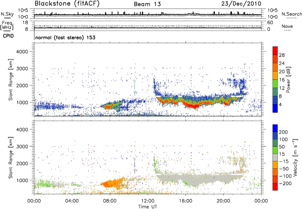Click the "20:00" time tick label
Screen dimensions: 302x209
[x=223, y=201]
